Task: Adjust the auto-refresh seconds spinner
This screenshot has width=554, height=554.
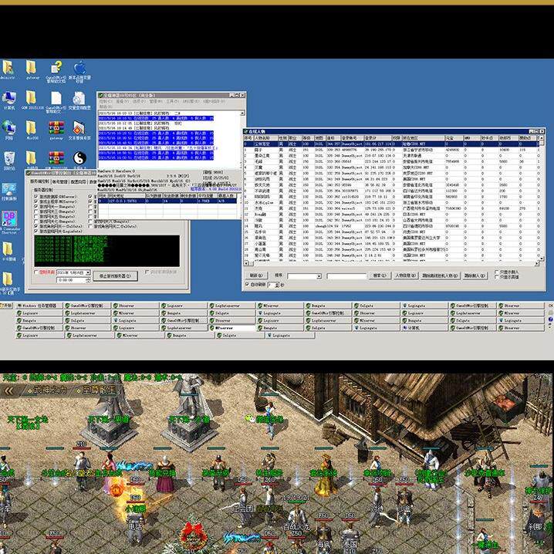Action: coord(277,285)
